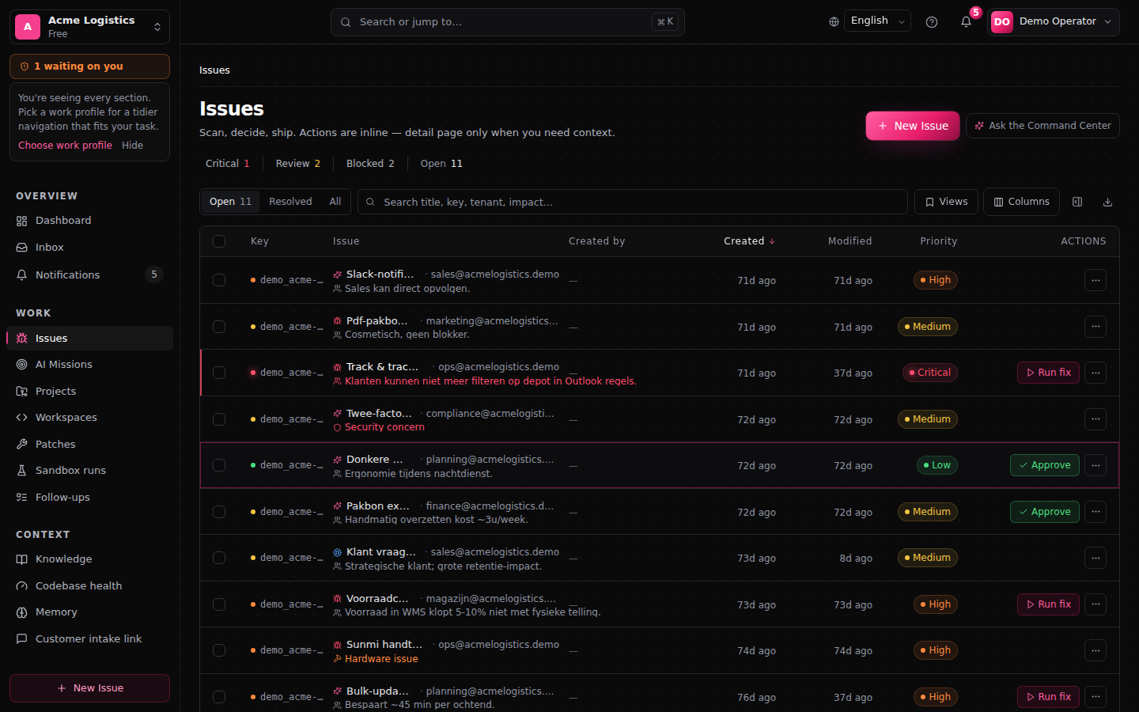This screenshot has height=712, width=1139.
Task: Run fix for Track & trac issue
Action: (1048, 373)
